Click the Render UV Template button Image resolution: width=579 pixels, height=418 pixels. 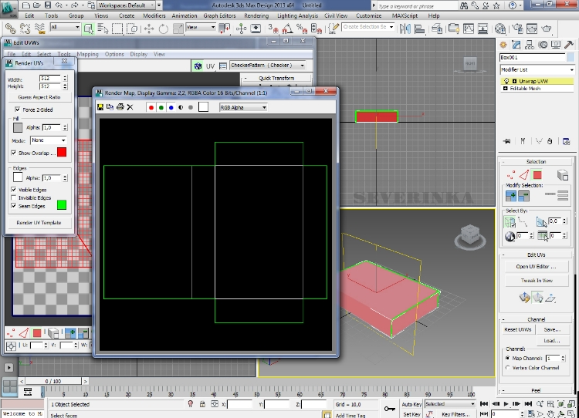click(x=39, y=222)
